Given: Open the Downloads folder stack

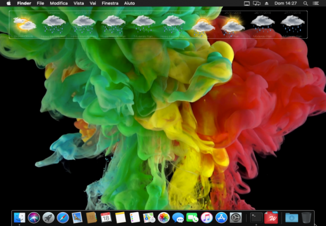Looking at the screenshot, I should pos(291,217).
